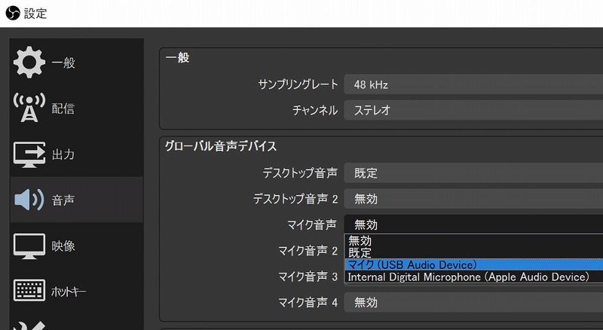This screenshot has height=330, width=603.
Task: Open 映像 settings tab label
Action: pos(63,246)
